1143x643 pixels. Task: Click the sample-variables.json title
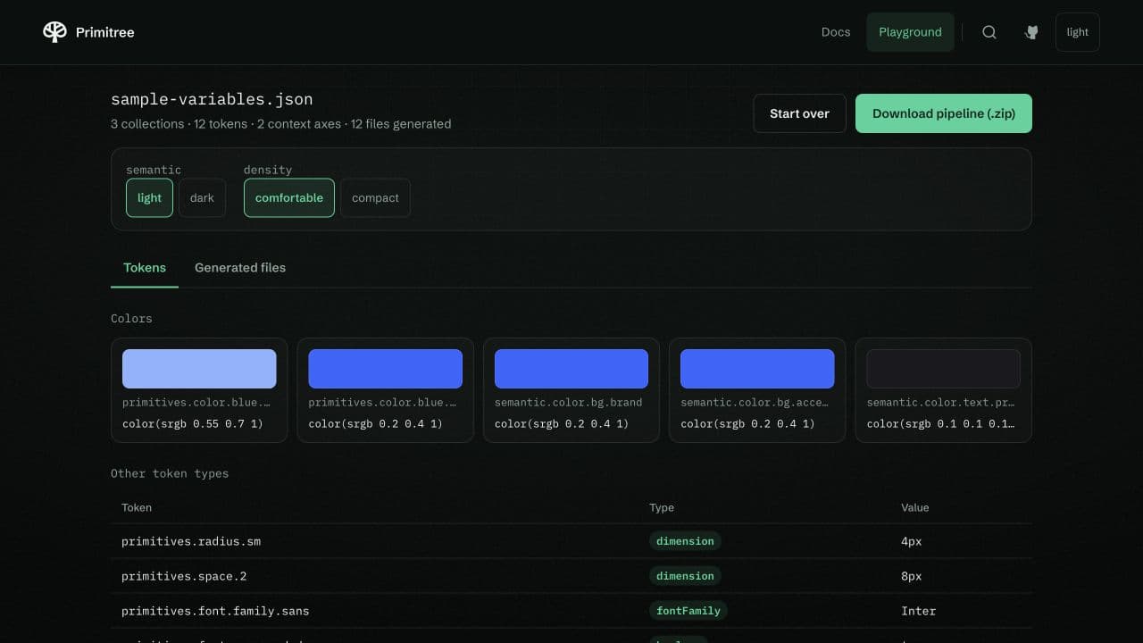point(212,99)
